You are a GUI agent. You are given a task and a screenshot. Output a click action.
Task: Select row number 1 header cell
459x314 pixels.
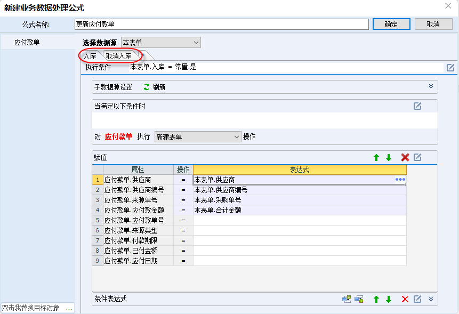[x=98, y=180]
